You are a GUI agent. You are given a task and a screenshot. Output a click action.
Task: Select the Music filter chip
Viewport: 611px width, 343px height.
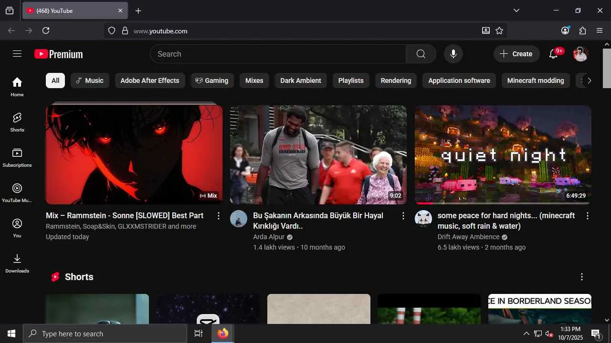(x=90, y=81)
